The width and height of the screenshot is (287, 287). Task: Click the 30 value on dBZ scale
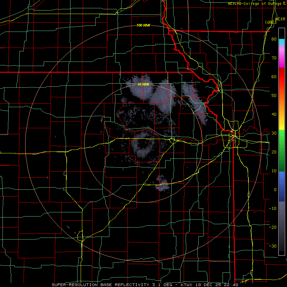tap(274, 133)
